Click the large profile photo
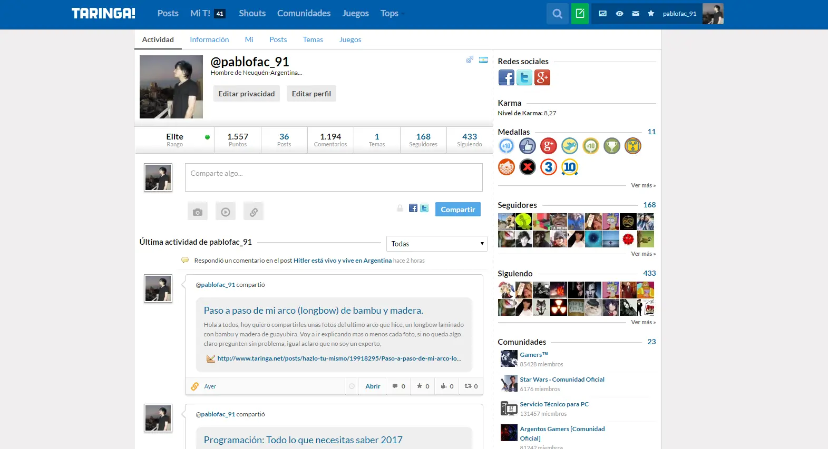The height and width of the screenshot is (449, 828). click(x=171, y=87)
